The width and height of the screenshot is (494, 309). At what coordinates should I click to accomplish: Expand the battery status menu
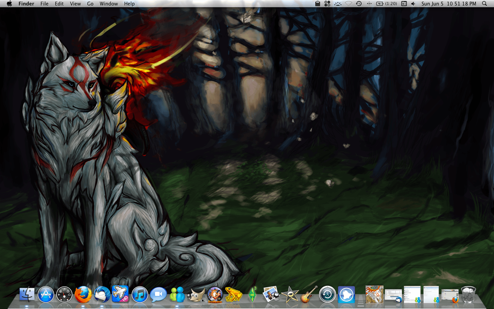[x=387, y=4]
